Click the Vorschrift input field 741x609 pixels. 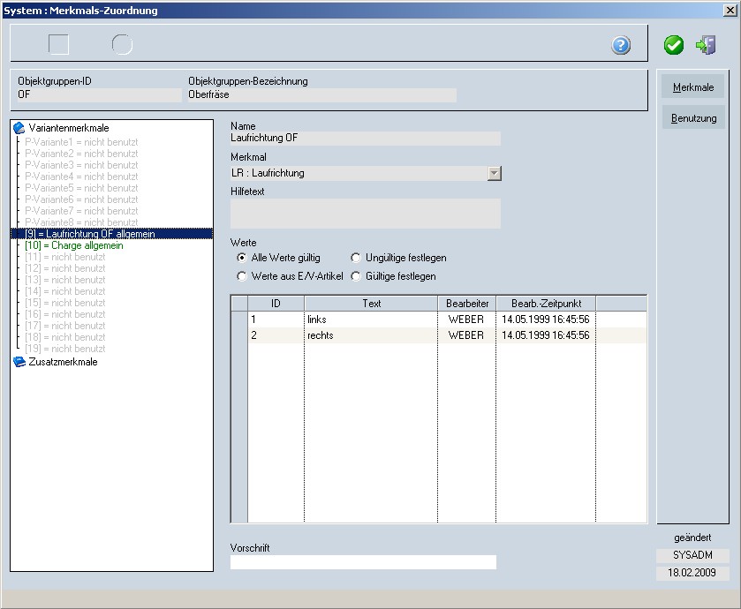click(x=363, y=562)
